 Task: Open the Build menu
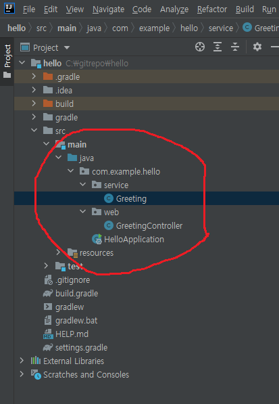pyautogui.click(x=245, y=9)
